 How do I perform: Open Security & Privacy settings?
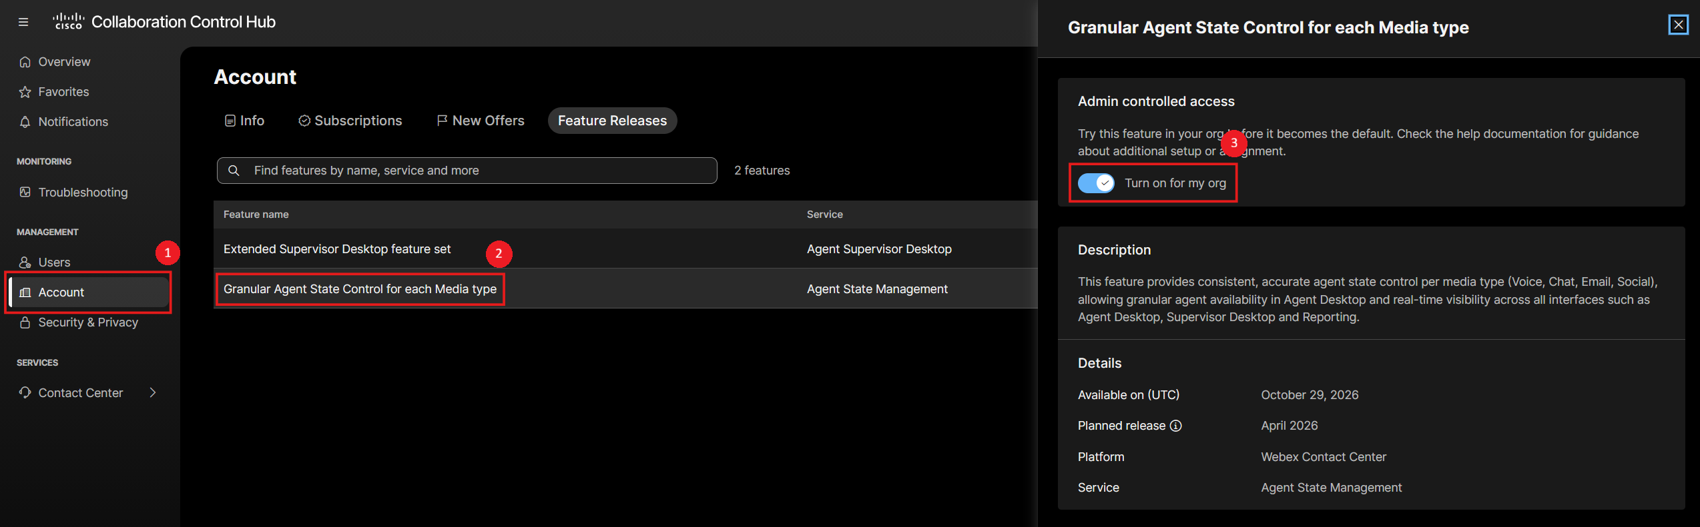tap(88, 322)
